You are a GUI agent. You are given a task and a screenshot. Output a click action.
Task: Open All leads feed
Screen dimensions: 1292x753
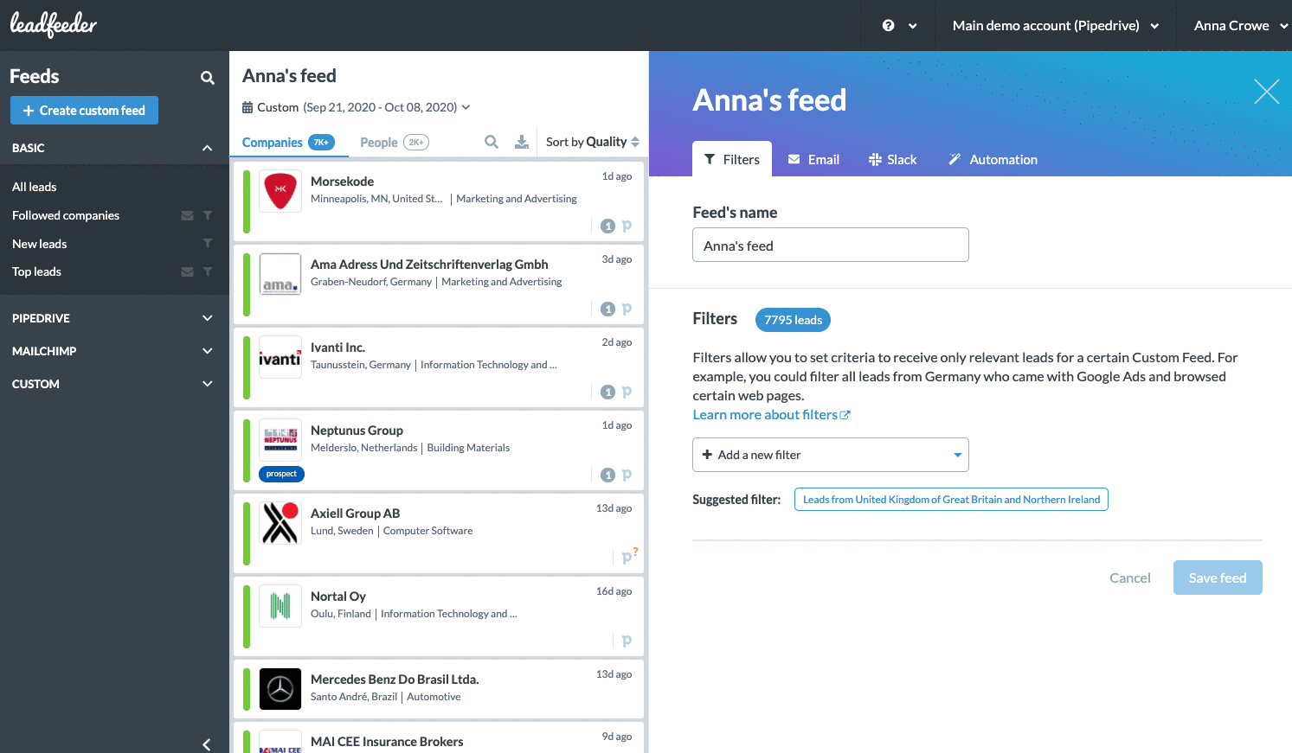pos(35,187)
